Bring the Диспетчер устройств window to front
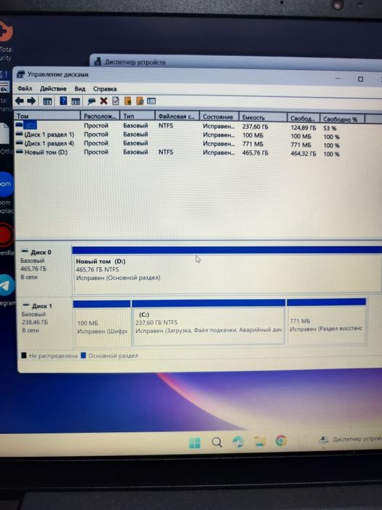 pos(236,61)
